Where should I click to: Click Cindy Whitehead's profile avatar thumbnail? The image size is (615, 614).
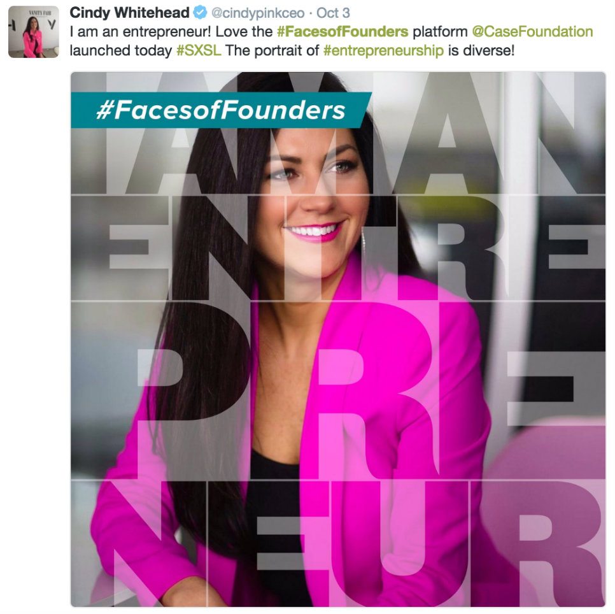(x=34, y=32)
